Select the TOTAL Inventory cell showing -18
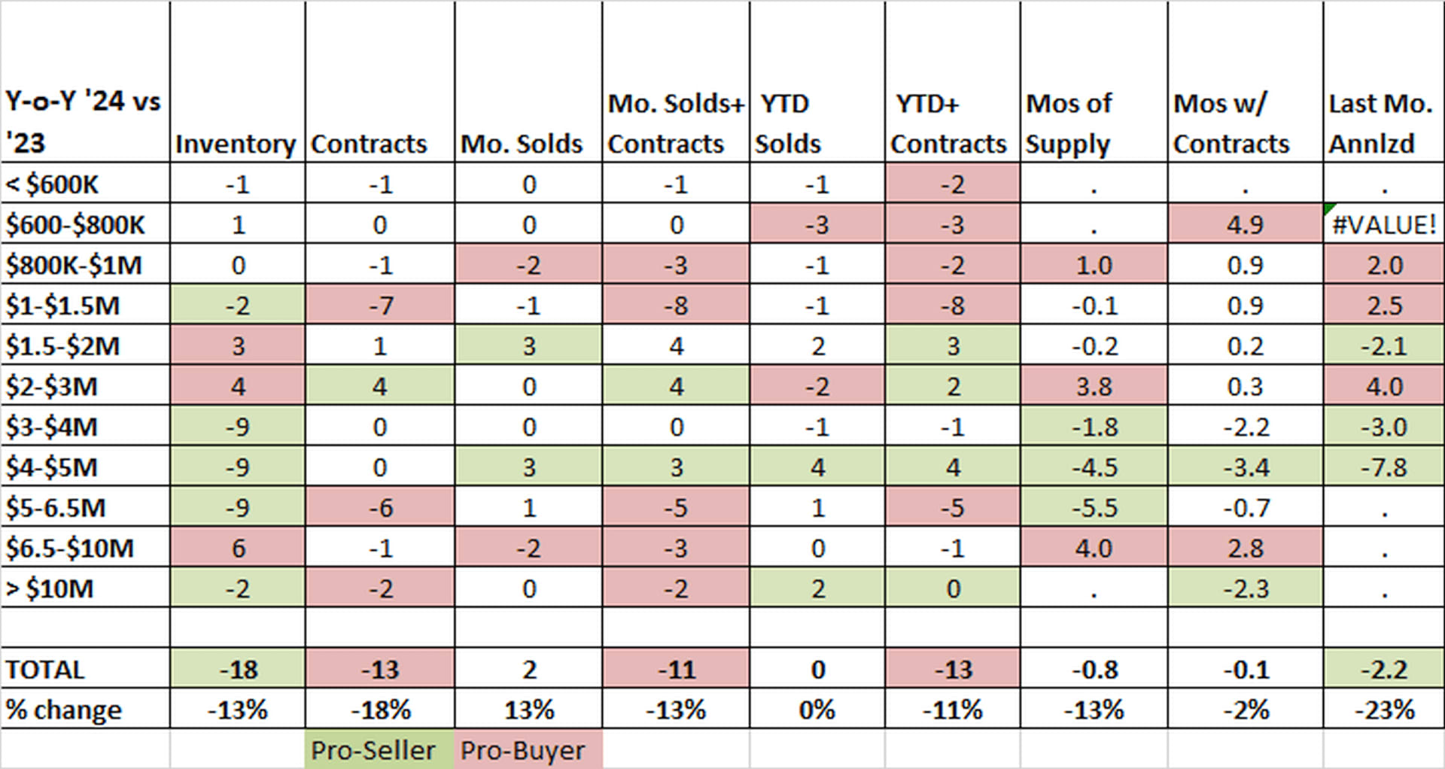Image resolution: width=1445 pixels, height=769 pixels. click(237, 669)
